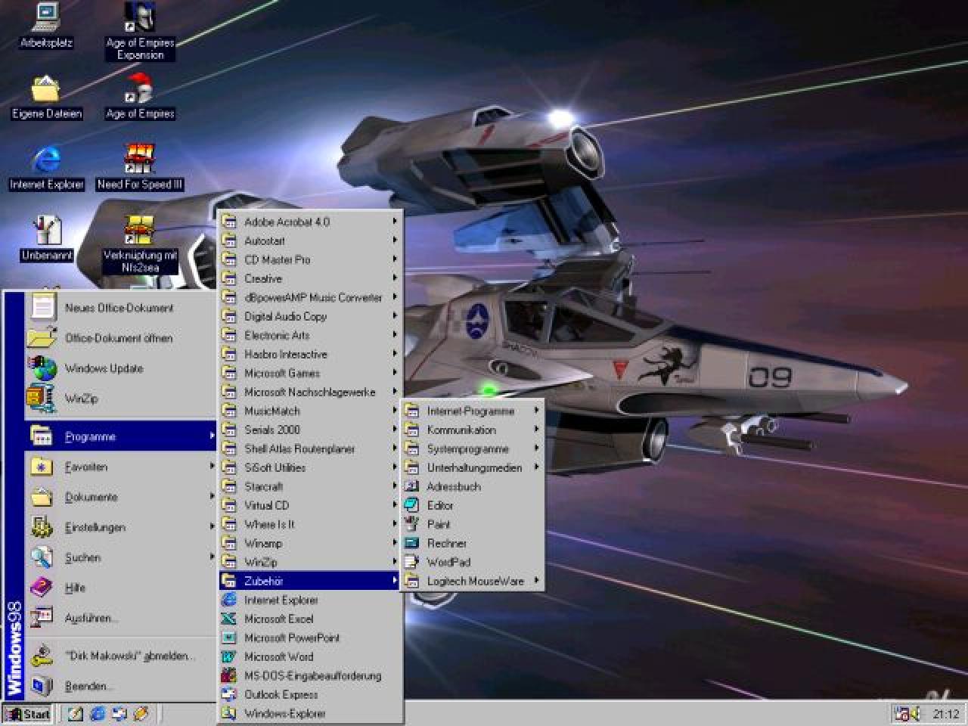Expand the Einstellungen submenu in the Start menu
968x726 pixels.
click(x=121, y=527)
